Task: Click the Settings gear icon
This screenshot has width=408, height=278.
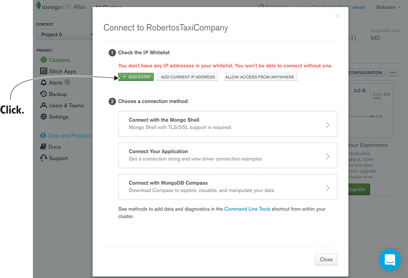Action: pyautogui.click(x=43, y=117)
